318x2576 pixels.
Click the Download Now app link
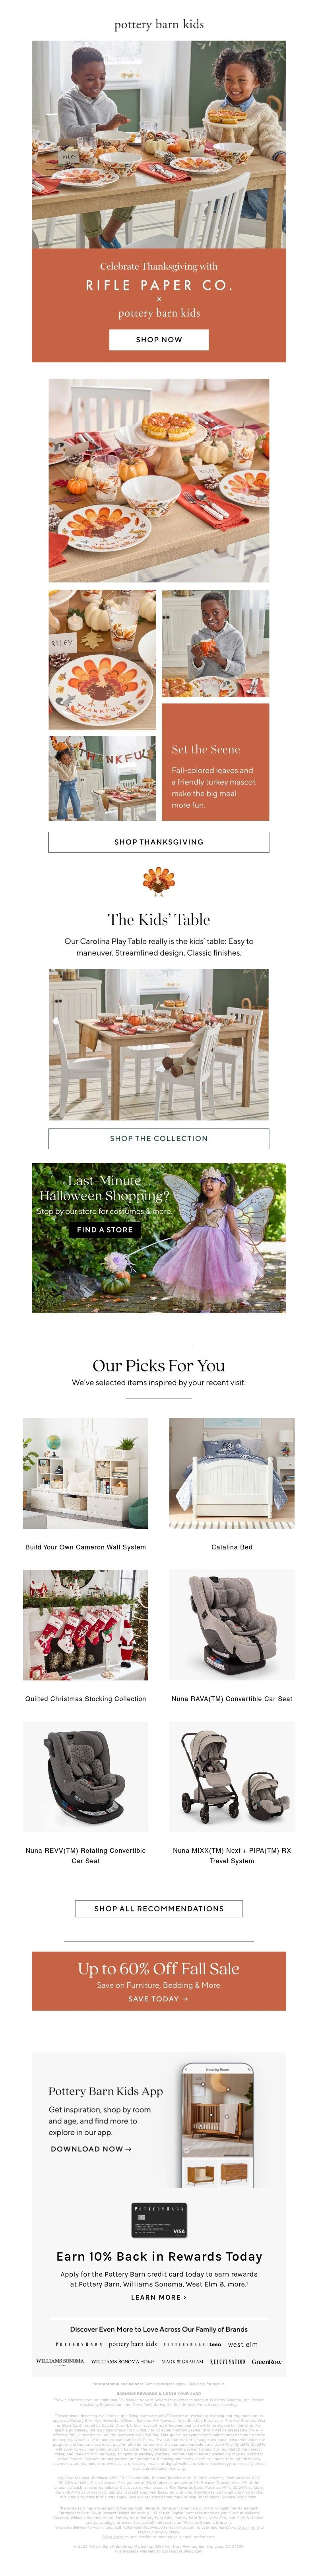tap(91, 2148)
